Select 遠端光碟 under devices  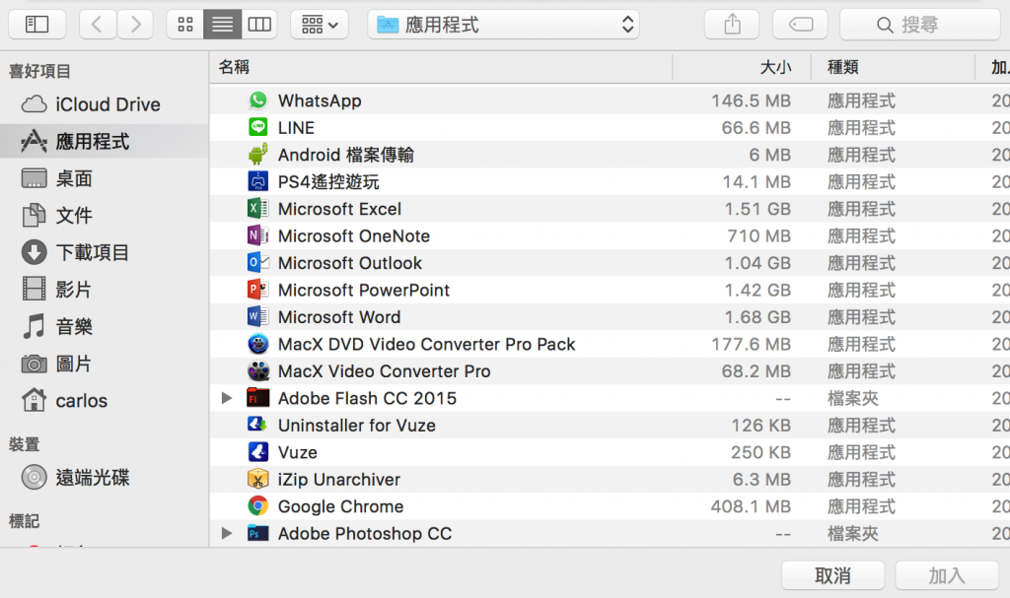(105, 478)
